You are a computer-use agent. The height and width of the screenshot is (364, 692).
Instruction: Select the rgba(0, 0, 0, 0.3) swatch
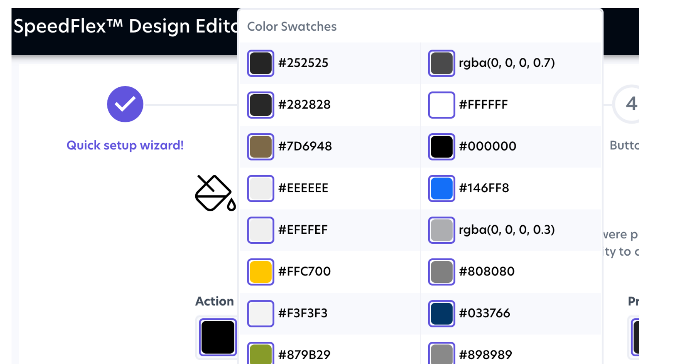pos(442,230)
